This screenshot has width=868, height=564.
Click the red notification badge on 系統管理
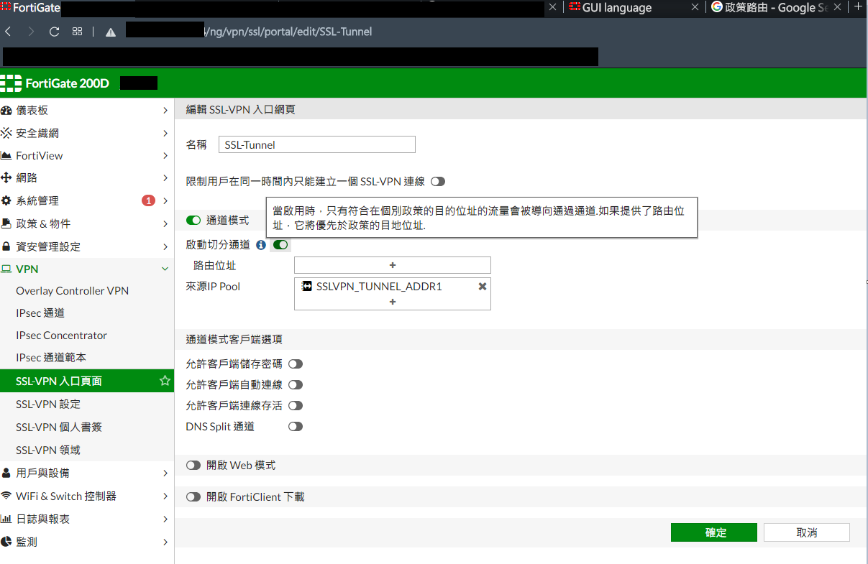coord(148,200)
